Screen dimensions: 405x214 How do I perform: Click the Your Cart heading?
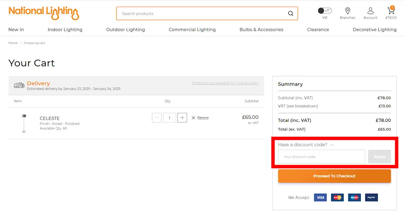coord(32,63)
